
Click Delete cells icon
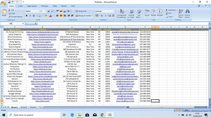153,11
